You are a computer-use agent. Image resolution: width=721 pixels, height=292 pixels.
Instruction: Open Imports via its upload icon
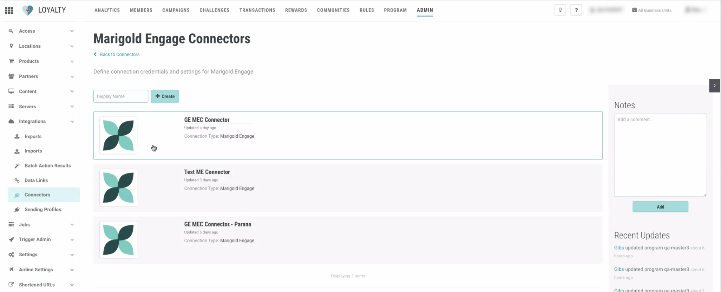tap(17, 151)
